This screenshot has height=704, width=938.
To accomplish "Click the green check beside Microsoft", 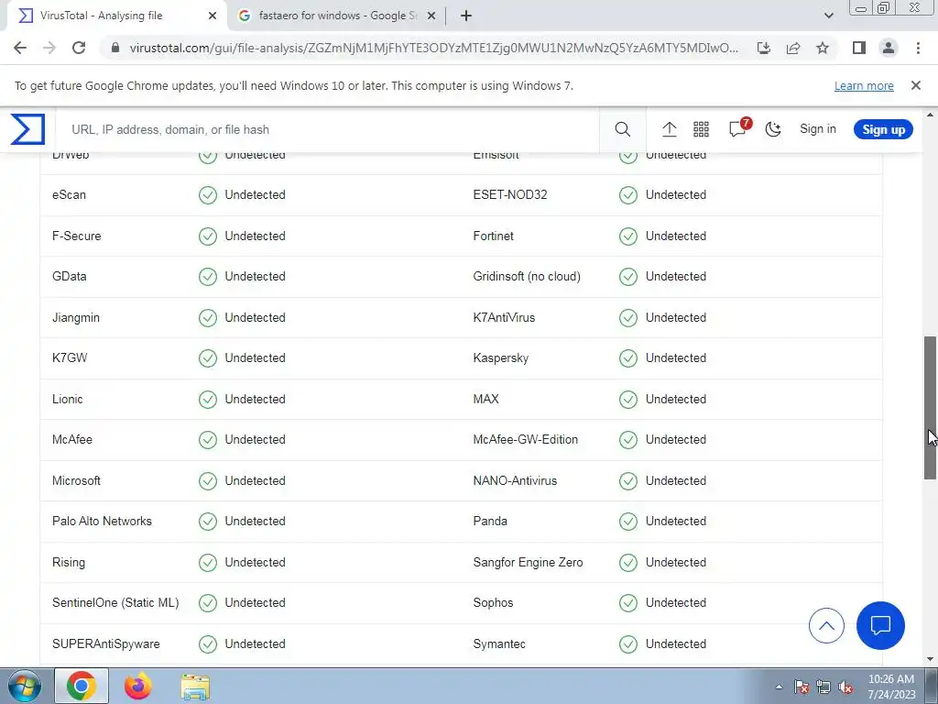I will [x=208, y=480].
